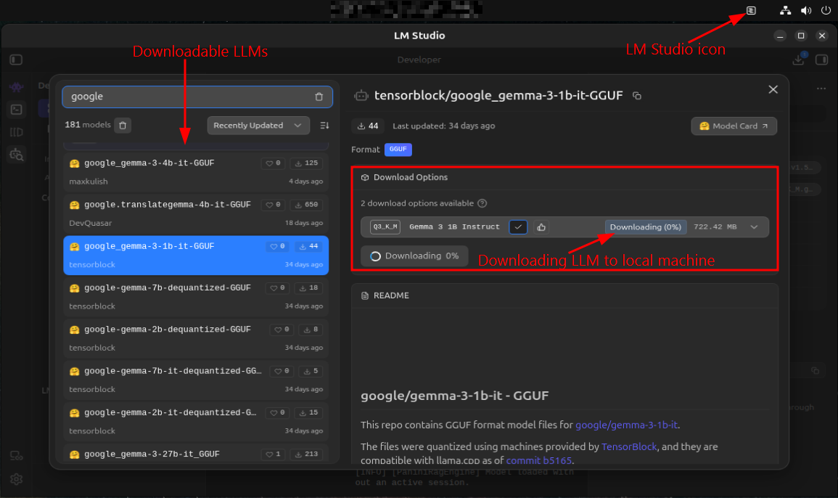The height and width of the screenshot is (498, 838).
Task: Click the trash icon next to 181 models
Action: click(123, 125)
